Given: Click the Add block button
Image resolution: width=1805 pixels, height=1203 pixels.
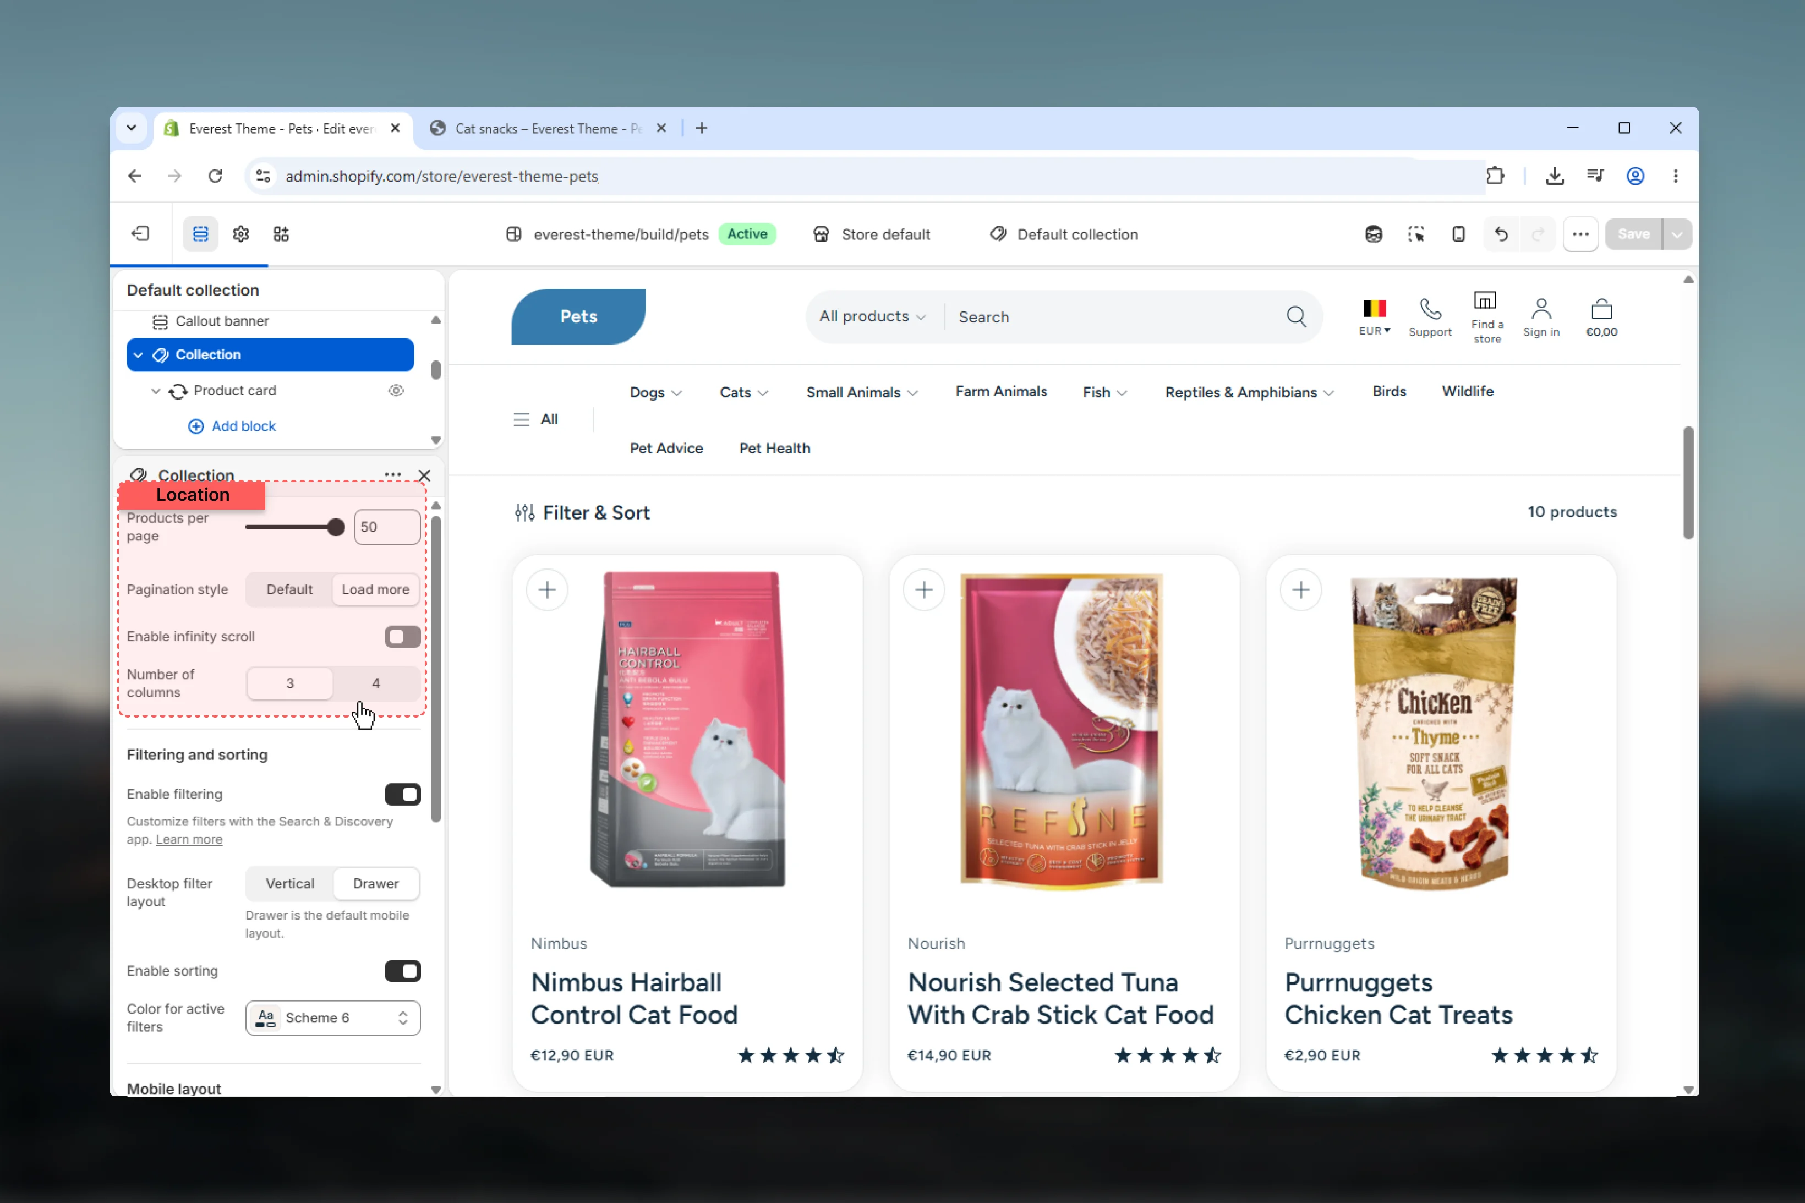Looking at the screenshot, I should click(x=232, y=426).
